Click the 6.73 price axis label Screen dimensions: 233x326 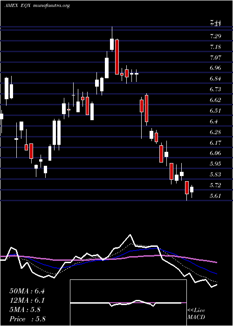215,89
